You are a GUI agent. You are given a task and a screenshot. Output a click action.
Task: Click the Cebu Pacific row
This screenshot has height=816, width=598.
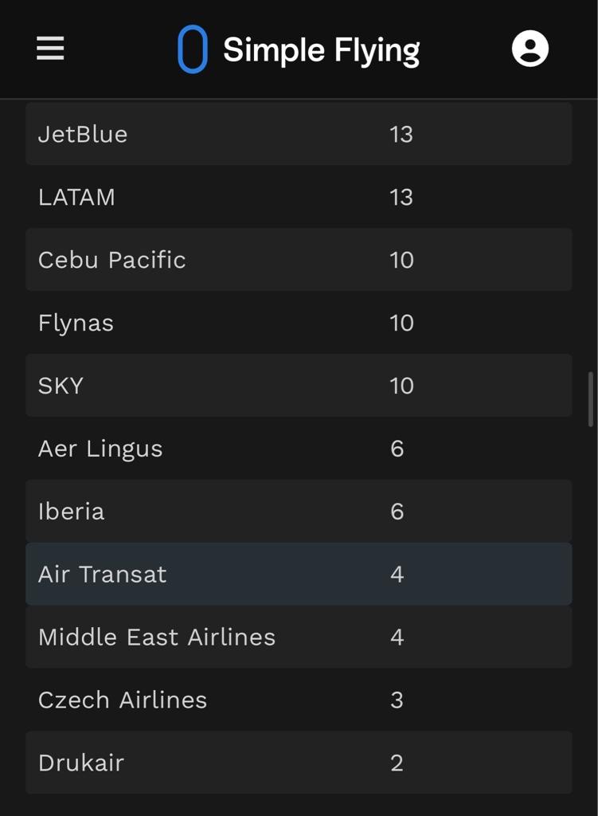299,260
